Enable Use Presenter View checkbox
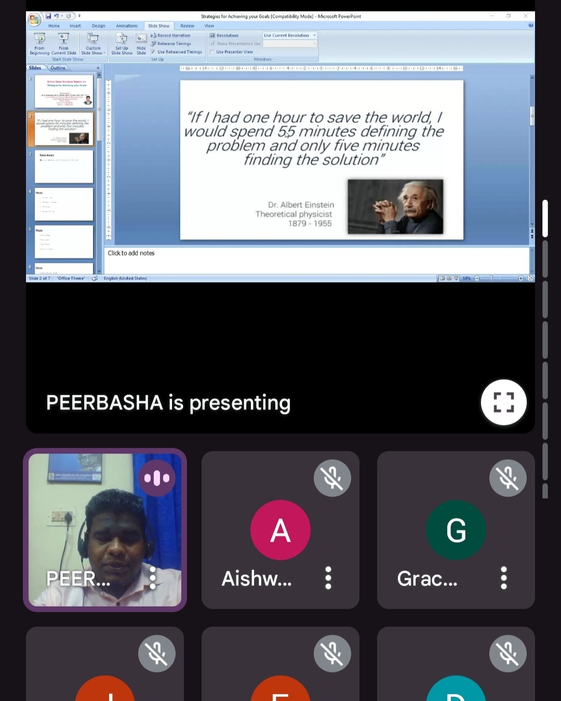561x701 pixels. [x=212, y=52]
